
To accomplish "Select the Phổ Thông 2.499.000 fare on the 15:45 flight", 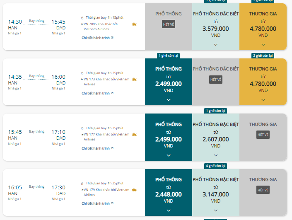I will tap(169, 137).
